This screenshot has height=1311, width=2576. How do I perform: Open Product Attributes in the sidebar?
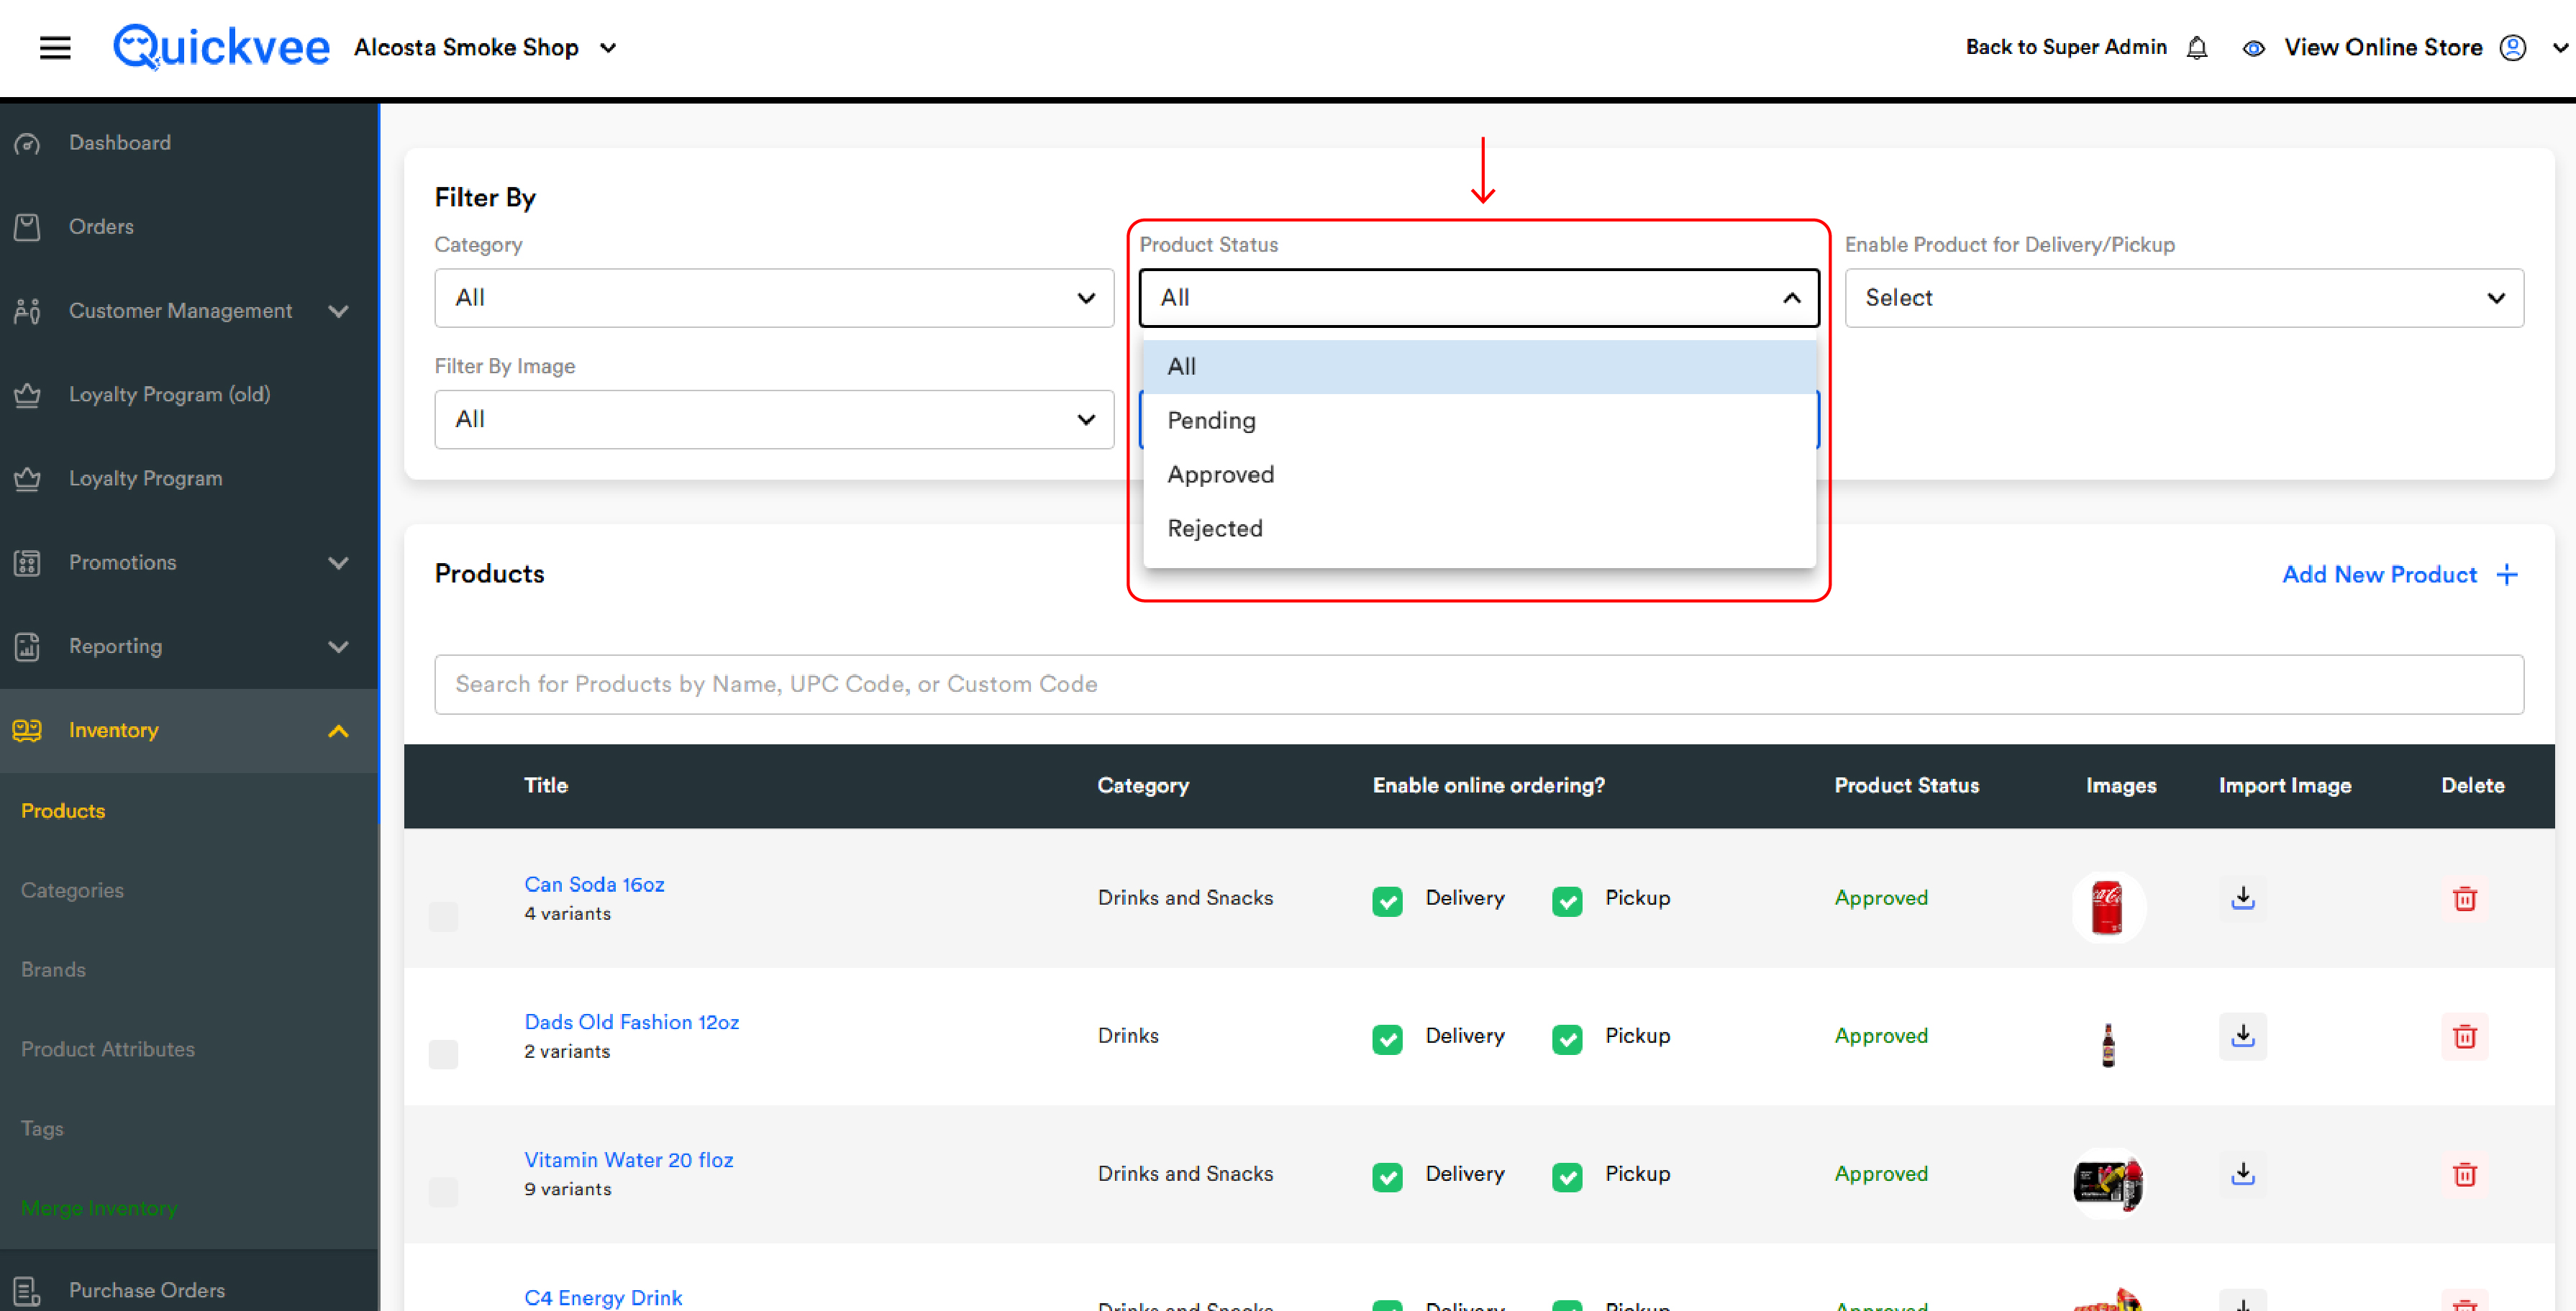[108, 1049]
